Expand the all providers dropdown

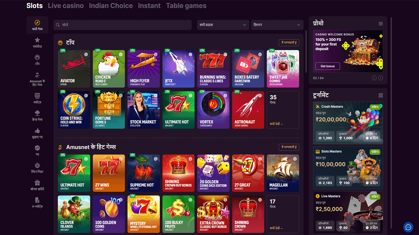tap(223, 25)
